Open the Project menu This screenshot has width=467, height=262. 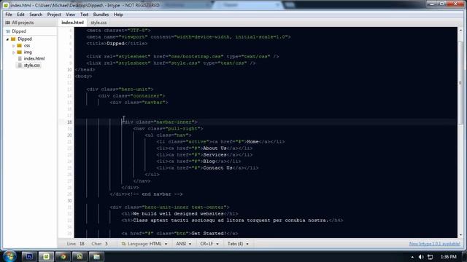(x=54, y=15)
